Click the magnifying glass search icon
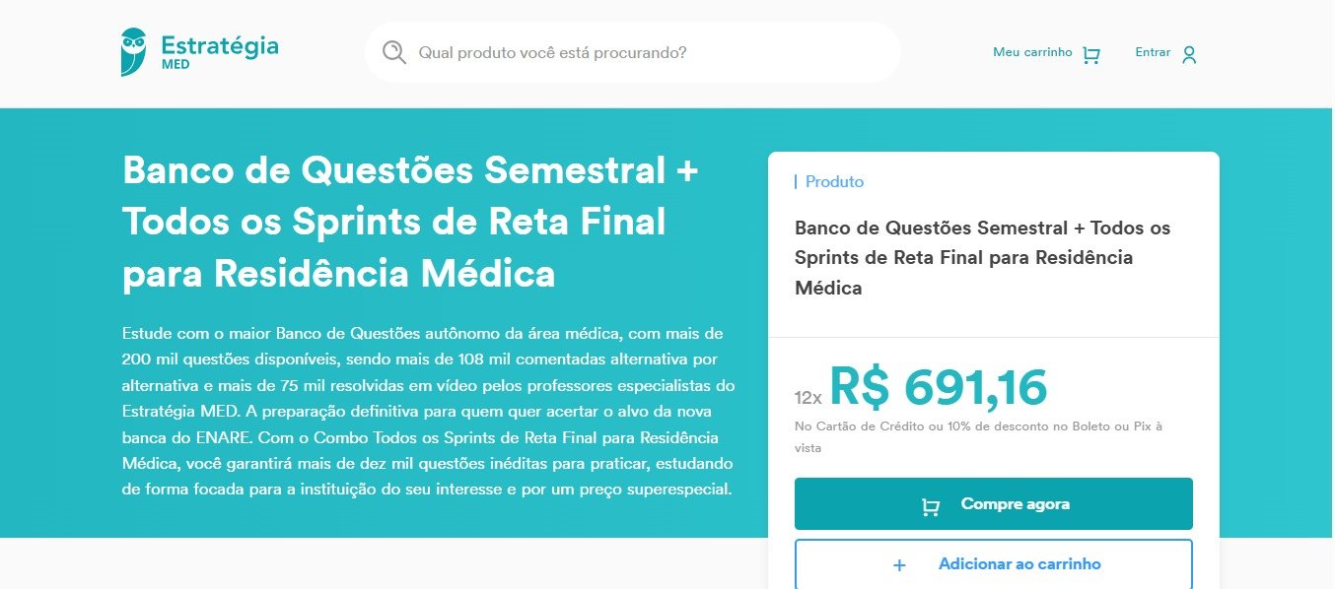The height and width of the screenshot is (589, 1335). click(394, 52)
